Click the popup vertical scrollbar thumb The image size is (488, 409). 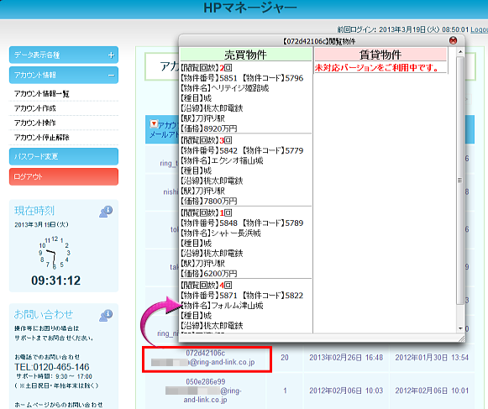(460, 181)
